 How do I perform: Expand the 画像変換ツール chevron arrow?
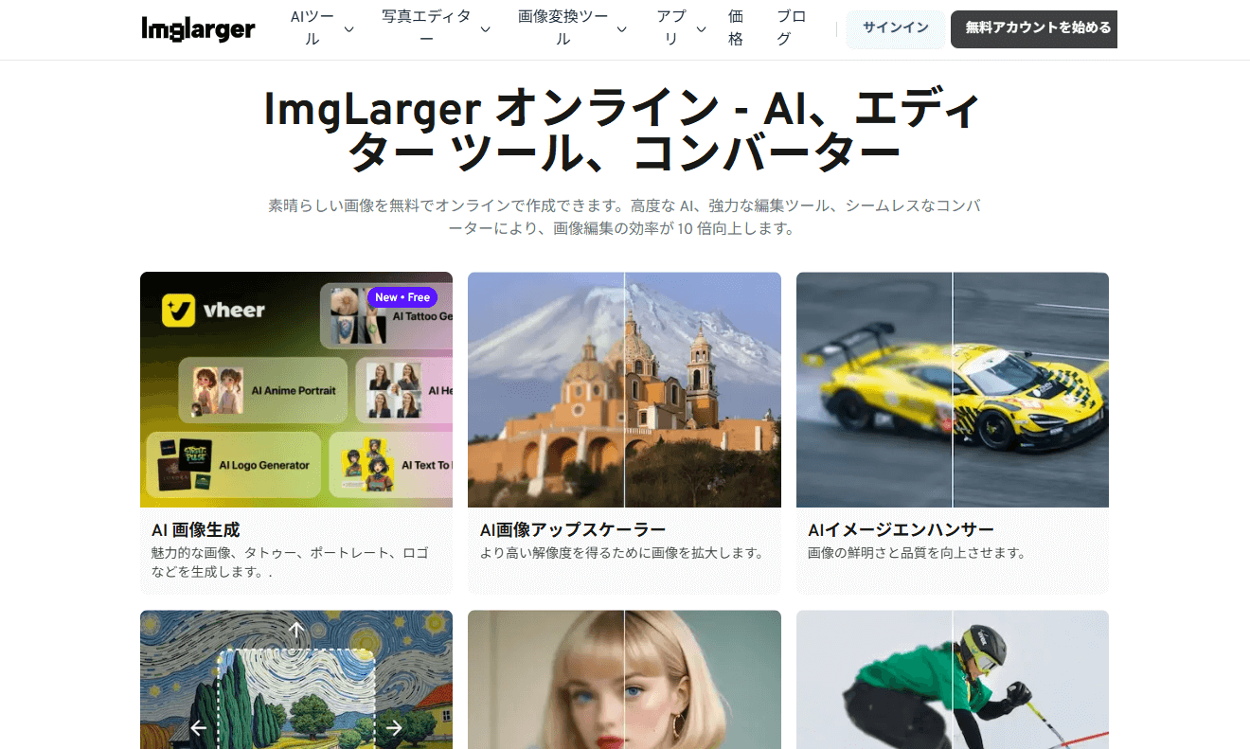coord(621,29)
